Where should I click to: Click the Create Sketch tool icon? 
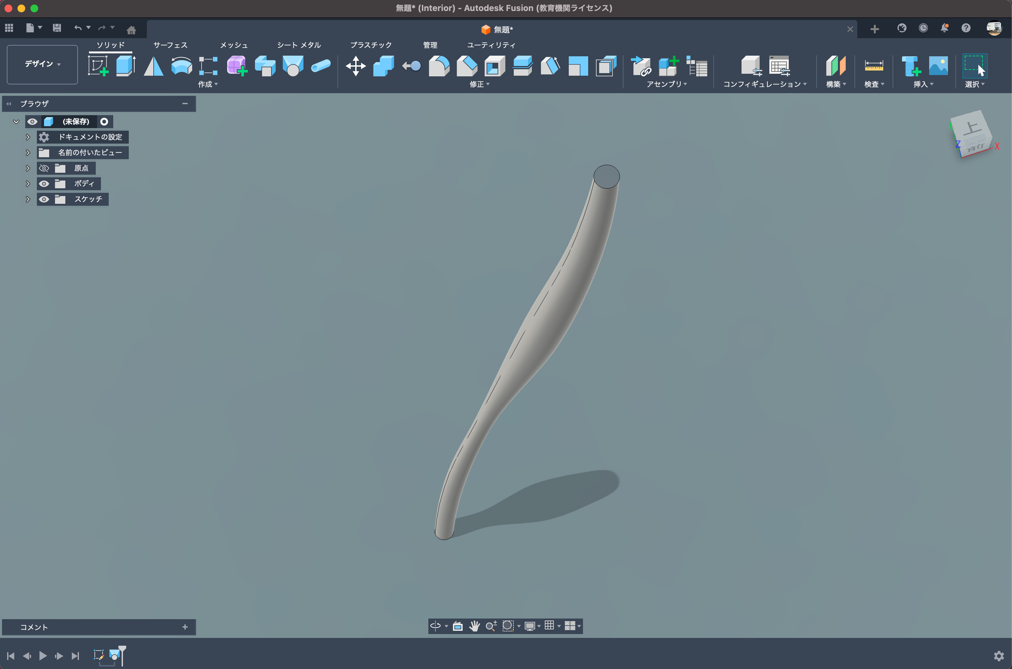98,66
